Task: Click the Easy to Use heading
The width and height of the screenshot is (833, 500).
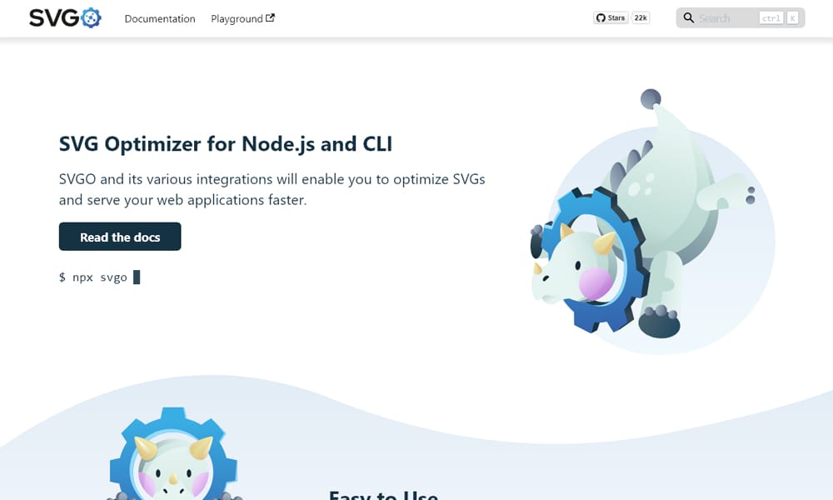Action: (383, 495)
